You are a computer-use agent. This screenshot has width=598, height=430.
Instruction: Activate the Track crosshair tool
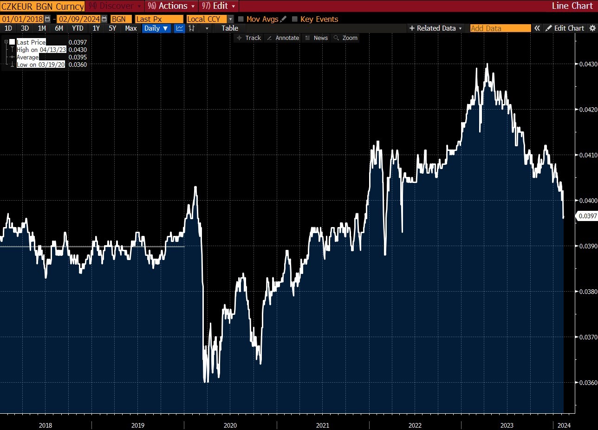pyautogui.click(x=249, y=38)
